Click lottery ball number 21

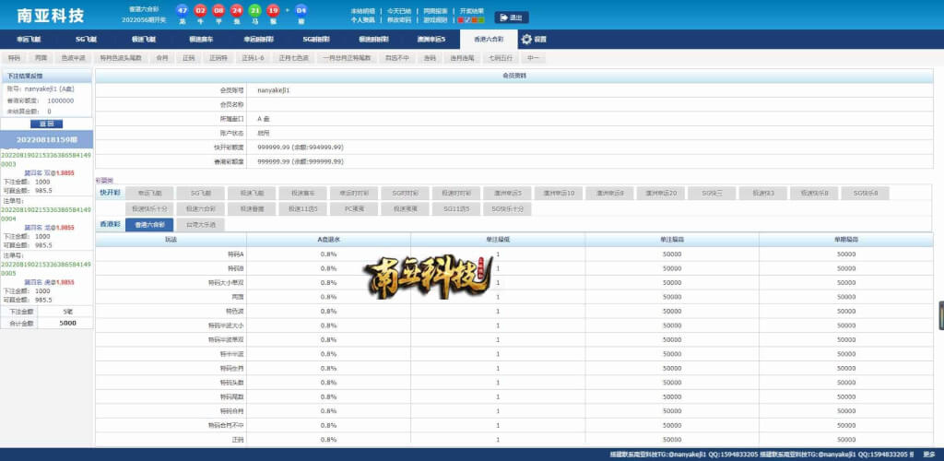point(254,10)
